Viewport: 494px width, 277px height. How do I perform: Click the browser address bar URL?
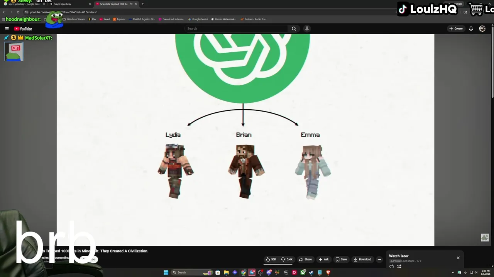tap(64, 12)
